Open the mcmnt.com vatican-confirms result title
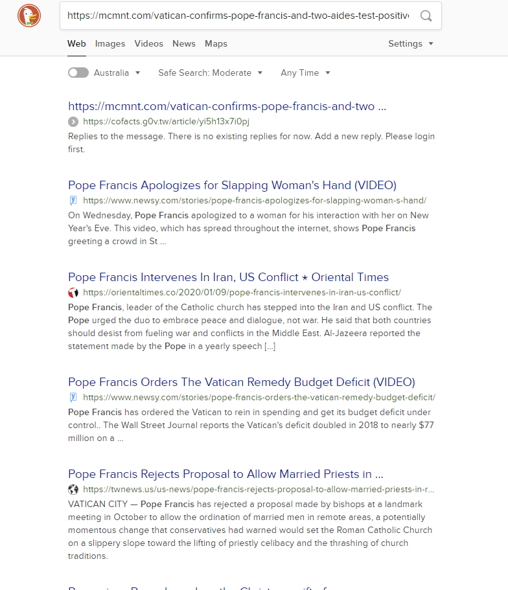This screenshot has height=590, width=508. pyautogui.click(x=227, y=106)
